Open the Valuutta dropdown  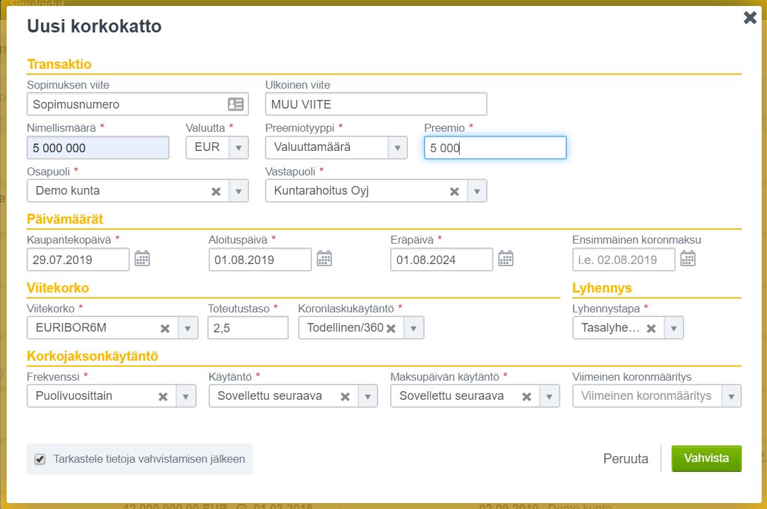coord(238,148)
